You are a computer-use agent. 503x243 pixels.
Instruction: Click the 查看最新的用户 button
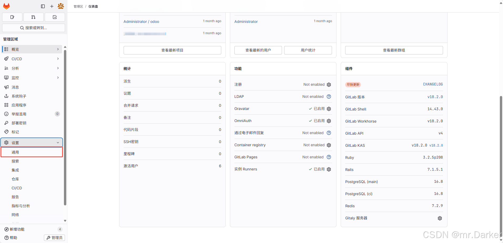[x=258, y=50]
